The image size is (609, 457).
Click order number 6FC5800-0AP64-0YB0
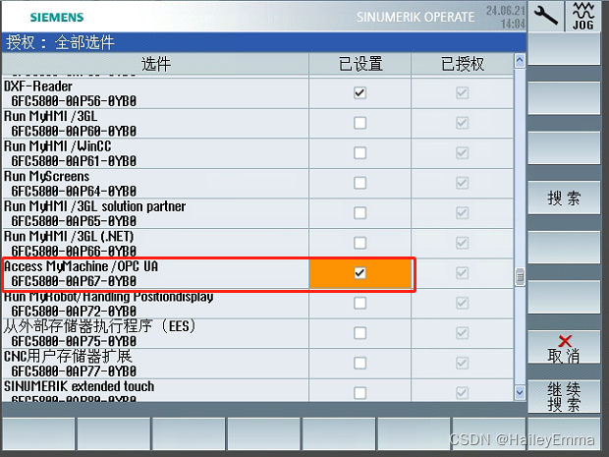click(x=74, y=192)
